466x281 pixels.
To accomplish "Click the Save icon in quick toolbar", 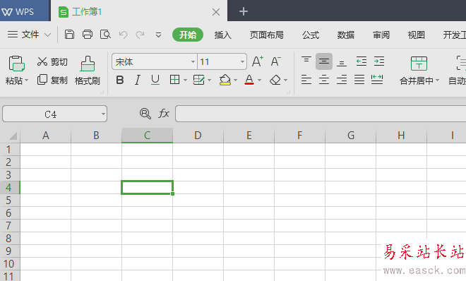I will tap(69, 35).
